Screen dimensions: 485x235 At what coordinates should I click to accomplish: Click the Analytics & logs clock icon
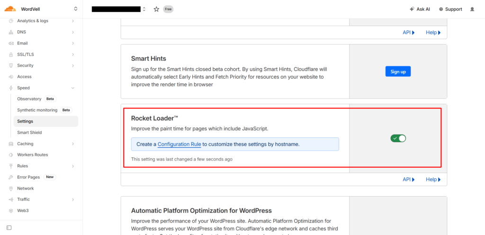(11, 21)
